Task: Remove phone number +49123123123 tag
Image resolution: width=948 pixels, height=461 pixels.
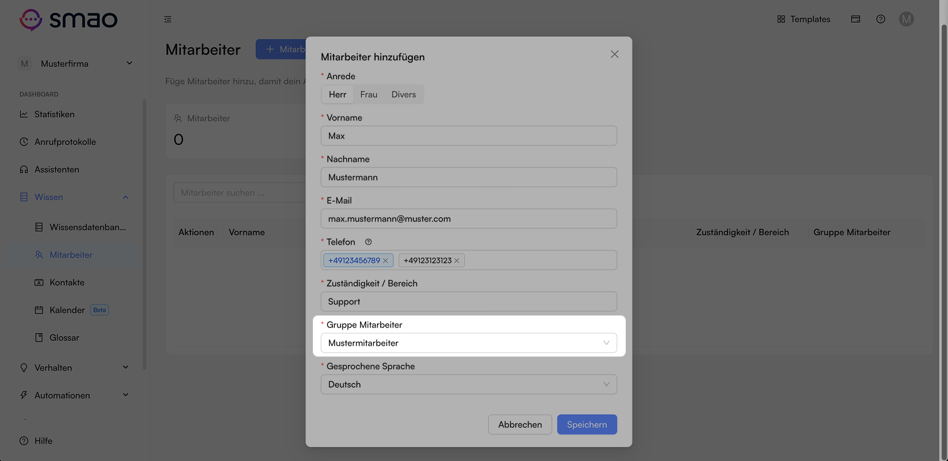Action: pyautogui.click(x=457, y=260)
